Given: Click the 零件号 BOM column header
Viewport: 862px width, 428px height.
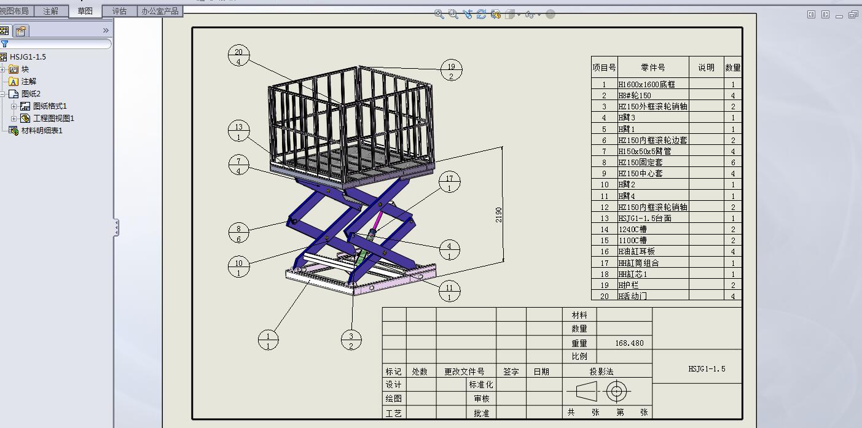Looking at the screenshot, I should click(x=652, y=68).
